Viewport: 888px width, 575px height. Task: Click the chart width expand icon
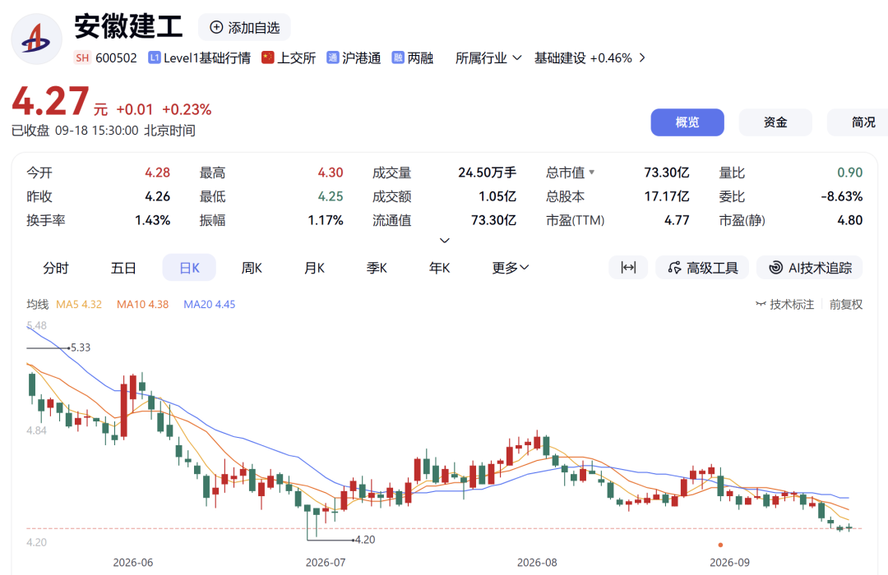(x=628, y=268)
